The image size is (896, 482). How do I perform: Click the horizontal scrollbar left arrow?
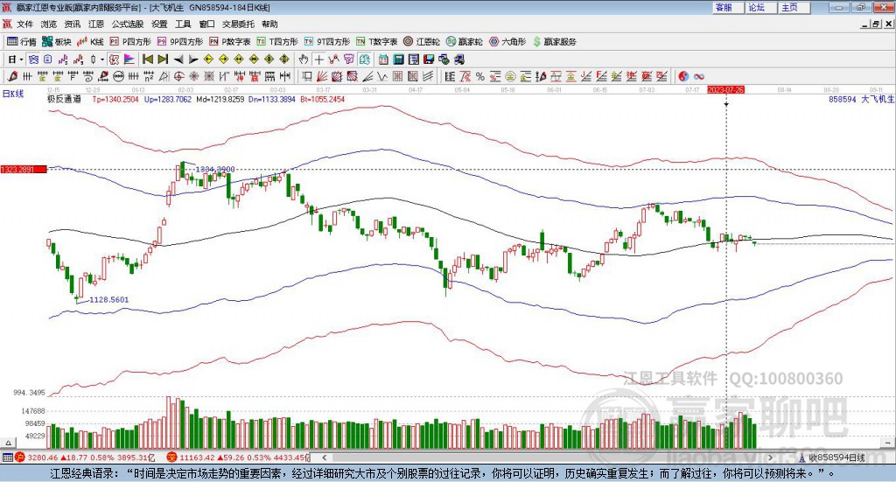click(324, 458)
